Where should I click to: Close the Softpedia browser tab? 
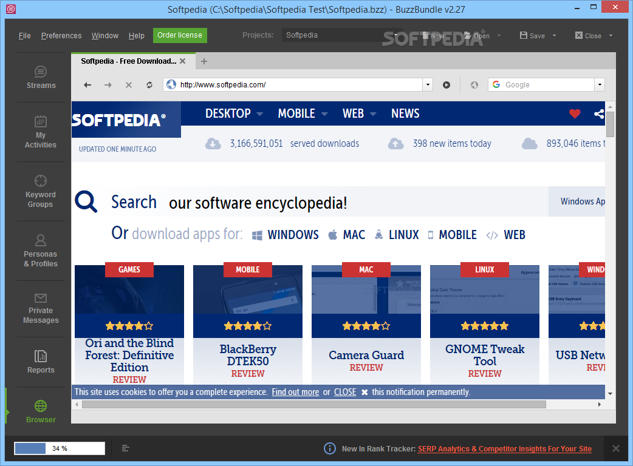point(183,61)
